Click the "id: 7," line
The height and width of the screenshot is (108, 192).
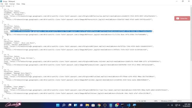[x=7, y=98]
